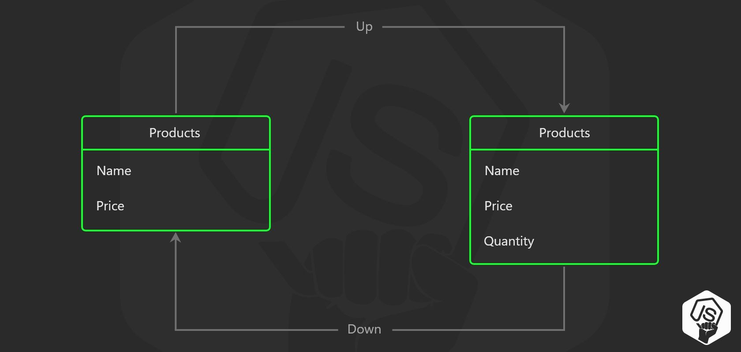Viewport: 741px width, 352px height.
Task: Click the horizontal line left of "Down"
Action: pos(256,330)
